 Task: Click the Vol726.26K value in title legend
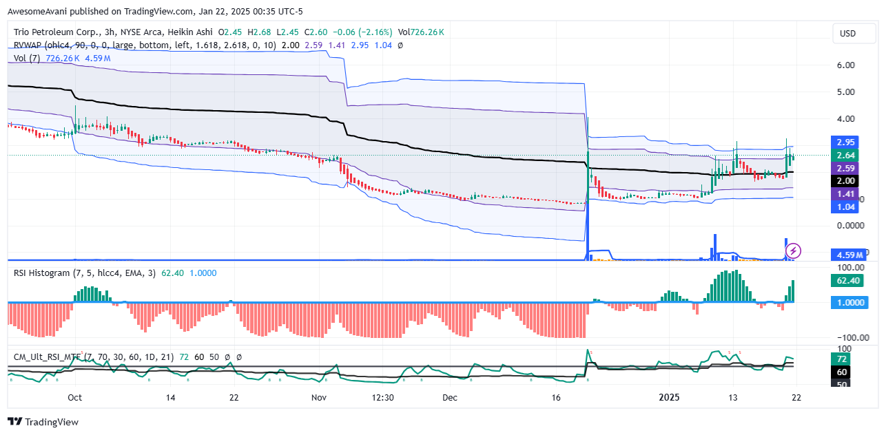click(421, 32)
